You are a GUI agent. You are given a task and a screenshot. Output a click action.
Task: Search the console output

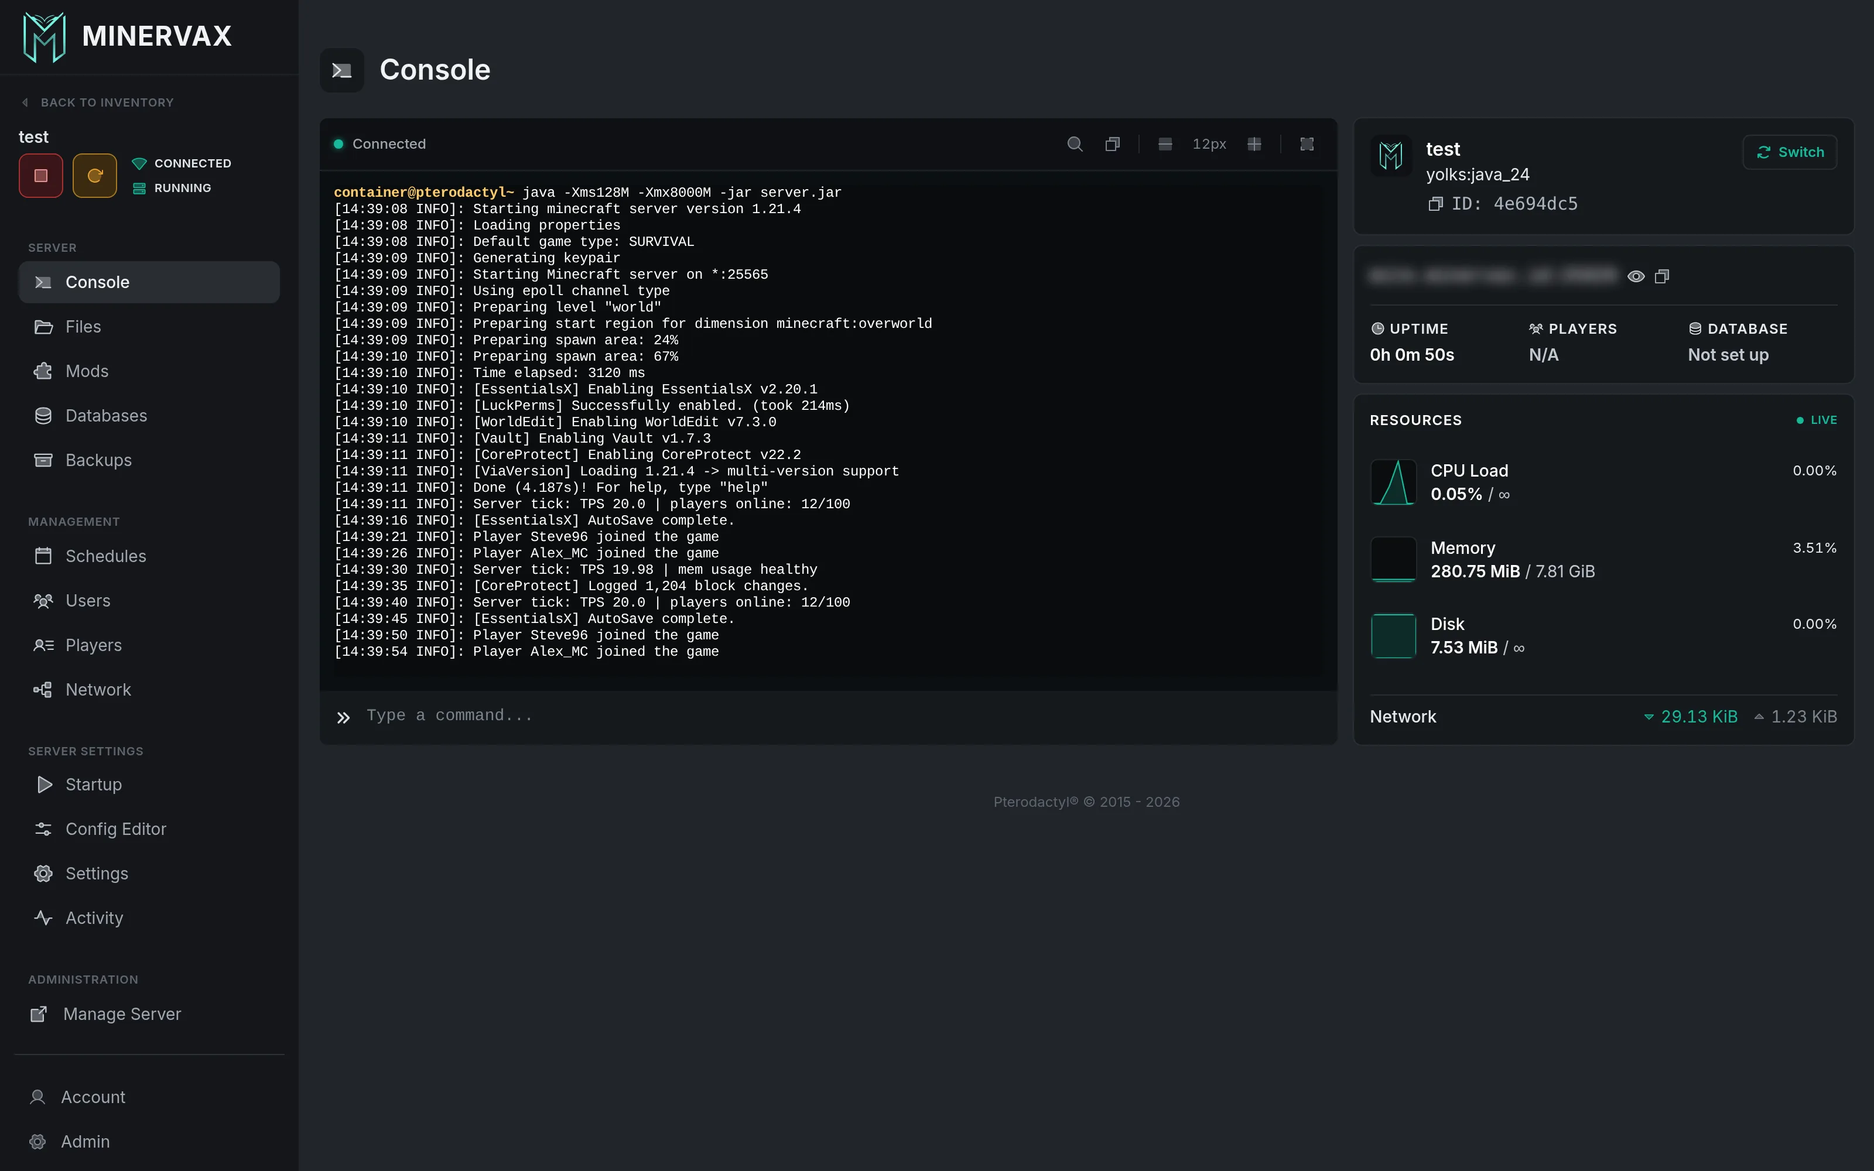pos(1075,144)
